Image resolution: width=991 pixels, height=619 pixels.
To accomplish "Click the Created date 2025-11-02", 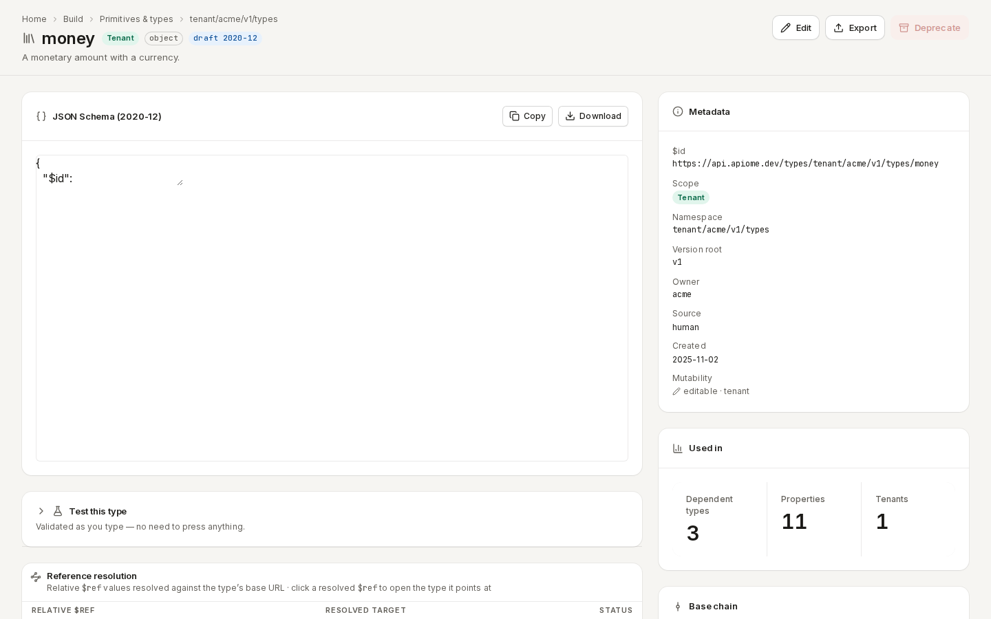I will pyautogui.click(x=695, y=360).
